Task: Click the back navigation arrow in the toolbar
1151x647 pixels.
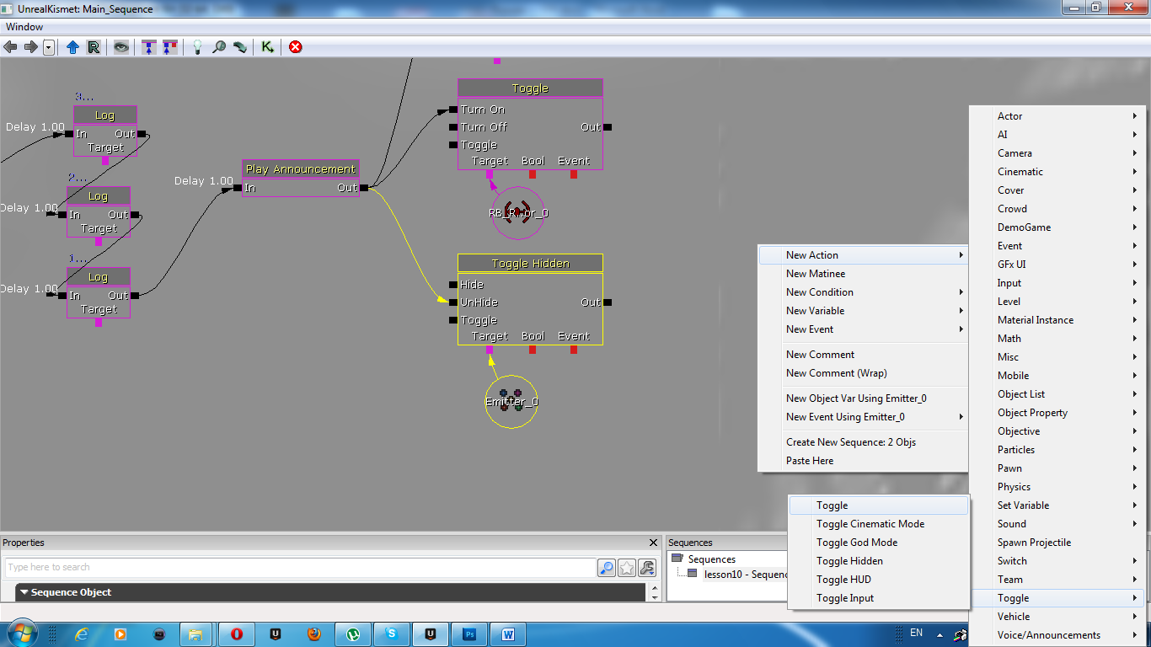Action: 11,47
